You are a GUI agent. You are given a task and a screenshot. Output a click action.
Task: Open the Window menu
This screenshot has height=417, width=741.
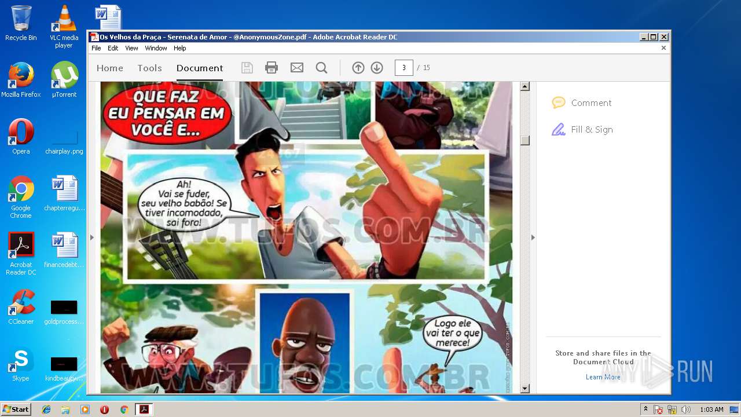(156, 48)
